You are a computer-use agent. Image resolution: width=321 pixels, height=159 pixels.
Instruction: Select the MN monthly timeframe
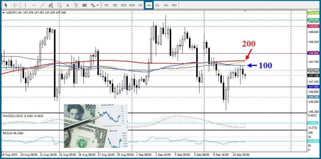tap(174, 5)
